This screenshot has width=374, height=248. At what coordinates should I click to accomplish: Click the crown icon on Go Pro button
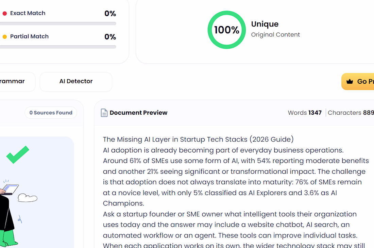[350, 81]
